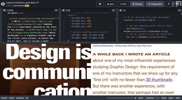Open the Collections dropdown

click(152, 98)
